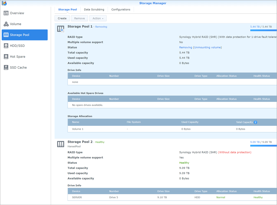Click the Name column header in Storage Allocation
The width and height of the screenshot is (277, 205).
pyautogui.click(x=76, y=122)
